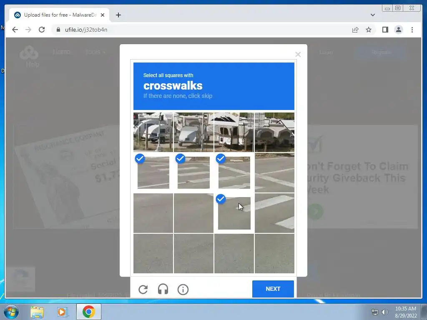Close the Upload files for free tab
The height and width of the screenshot is (320, 427).
point(103,15)
